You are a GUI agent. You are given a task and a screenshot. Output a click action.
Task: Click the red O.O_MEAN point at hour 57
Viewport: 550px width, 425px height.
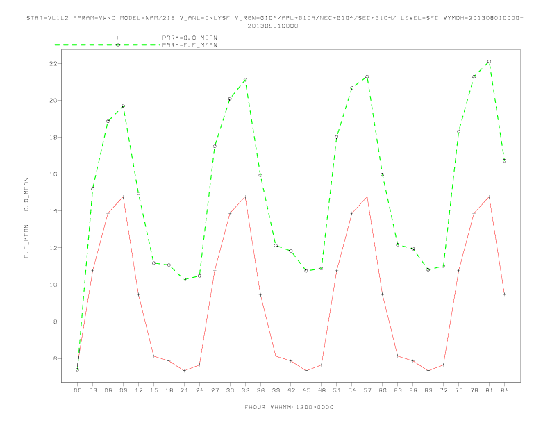[x=367, y=197]
